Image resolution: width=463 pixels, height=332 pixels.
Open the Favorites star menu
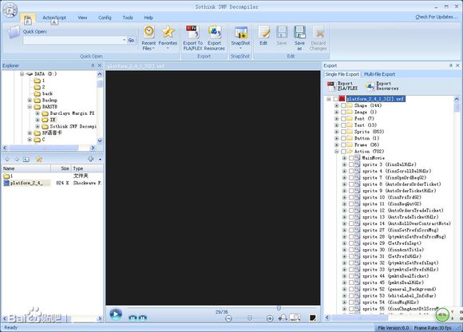(168, 38)
